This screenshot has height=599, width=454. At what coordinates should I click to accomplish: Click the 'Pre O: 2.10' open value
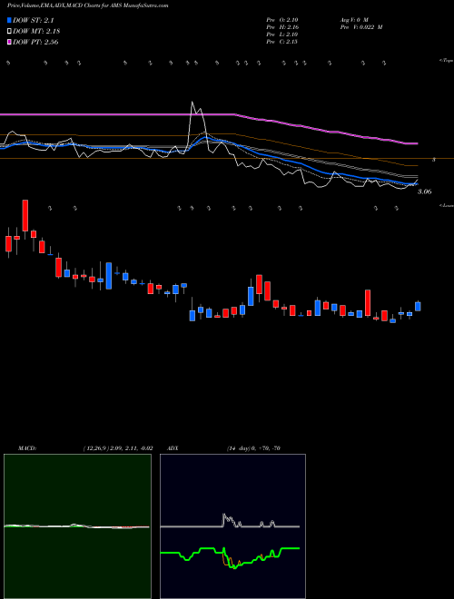[282, 19]
